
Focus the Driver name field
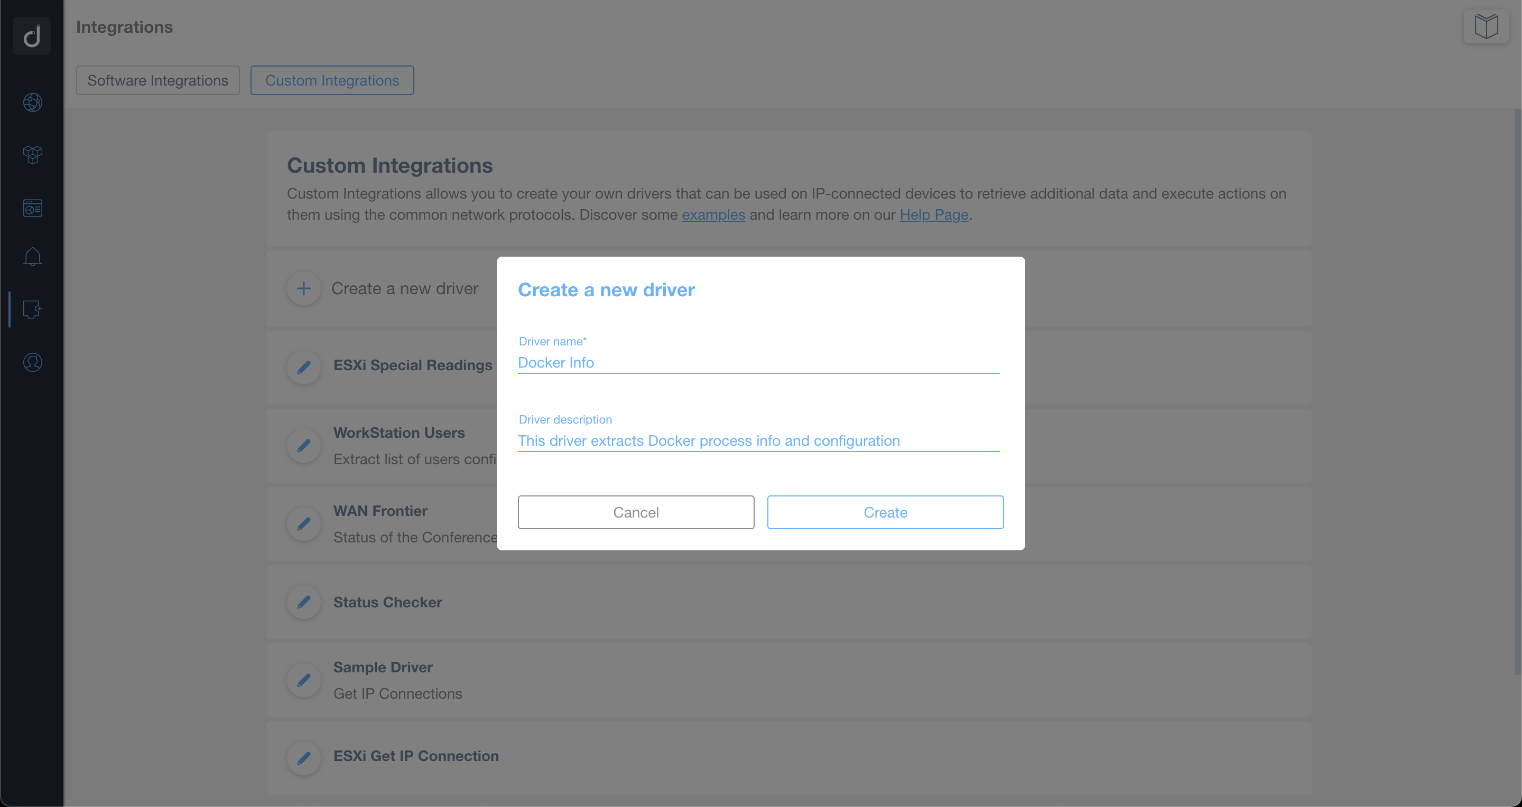coord(759,362)
